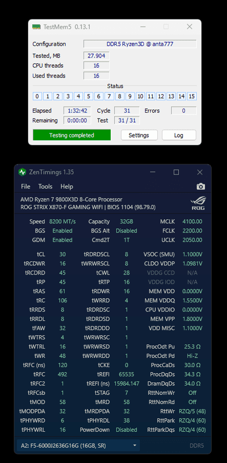Click the Remaining time 0:00:00
Image resolution: width=227 pixels, height=463 pixels.
[x=77, y=121]
